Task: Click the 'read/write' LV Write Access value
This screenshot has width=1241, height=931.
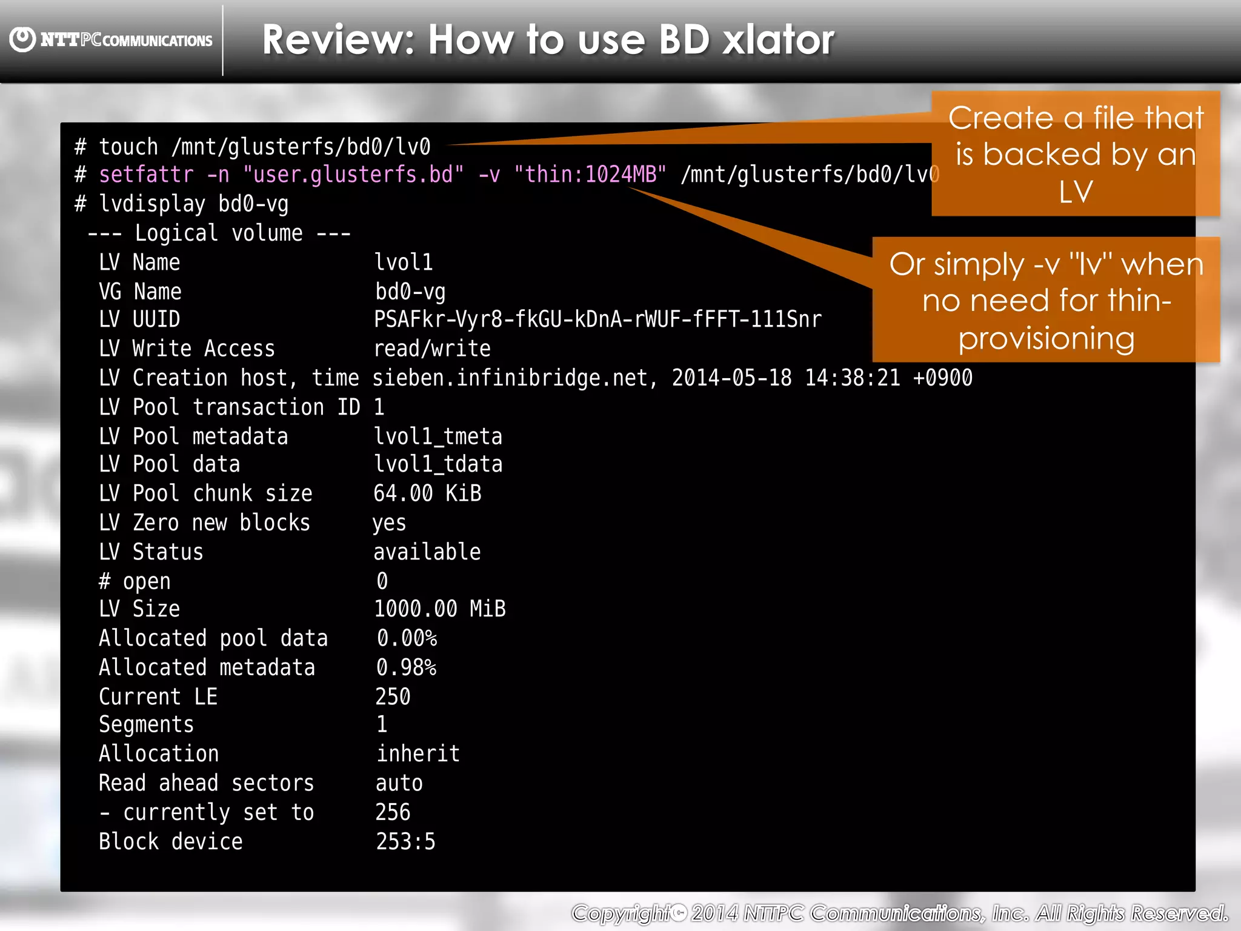Action: [432, 349]
